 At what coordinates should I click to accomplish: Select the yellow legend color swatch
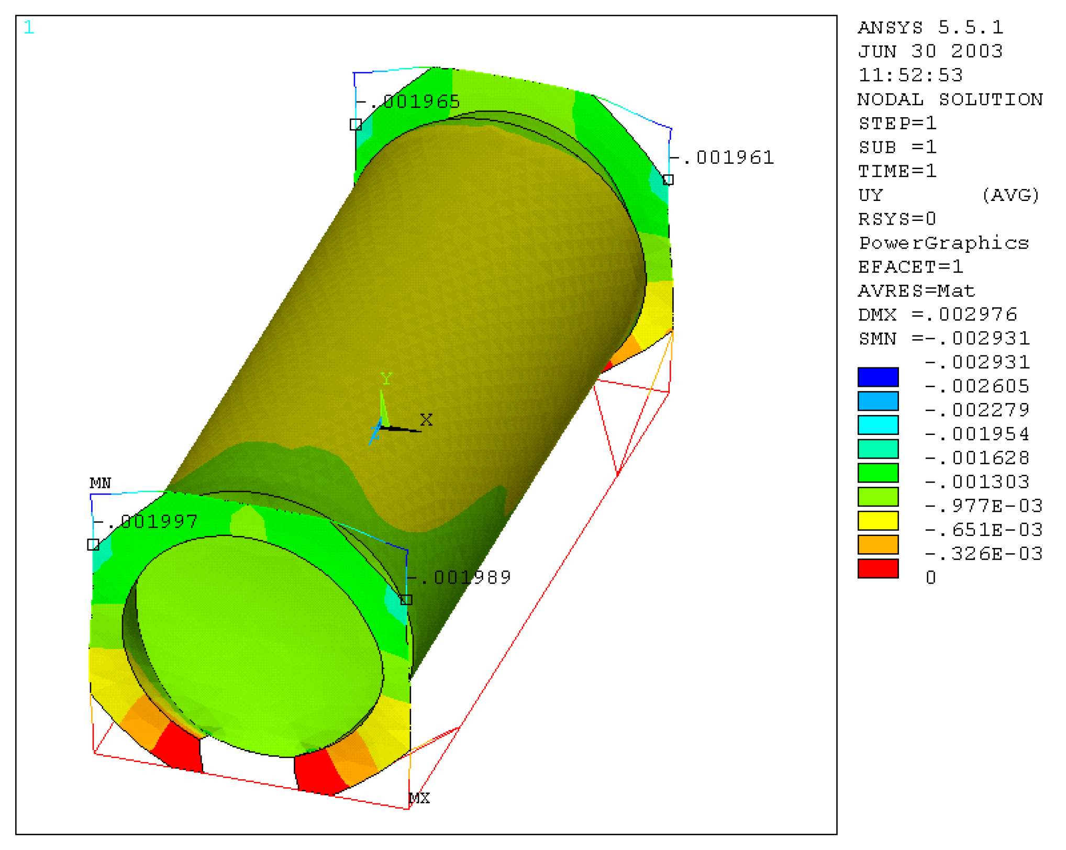pyautogui.click(x=878, y=521)
